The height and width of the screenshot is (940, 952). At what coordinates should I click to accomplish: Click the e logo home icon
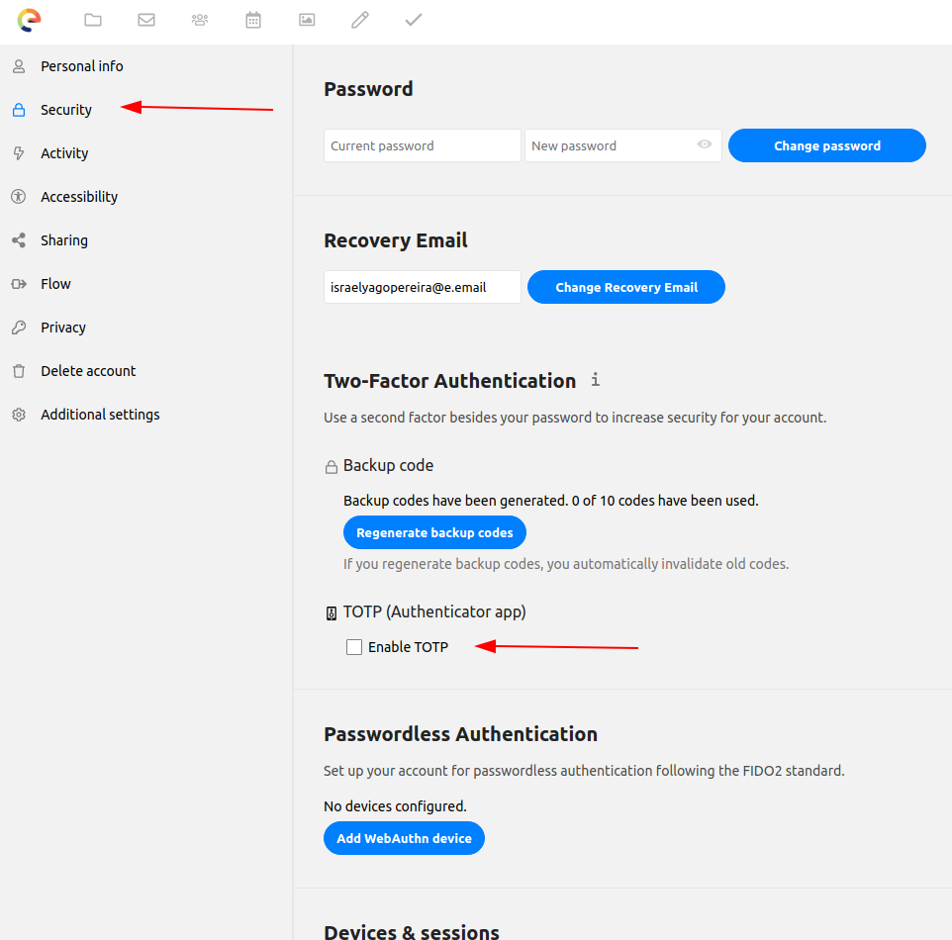click(30, 20)
